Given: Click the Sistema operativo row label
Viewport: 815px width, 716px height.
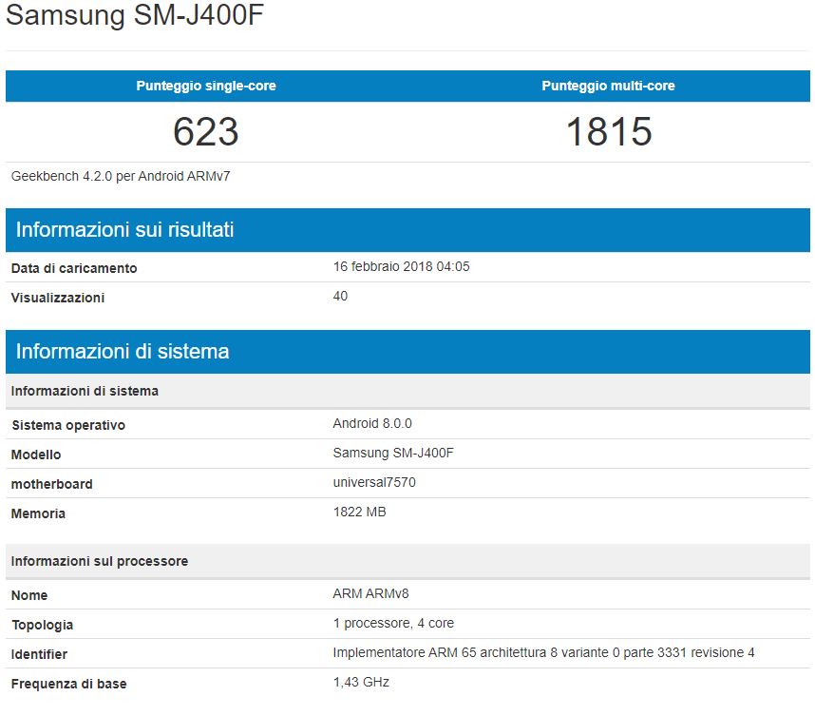Looking at the screenshot, I should [68, 425].
